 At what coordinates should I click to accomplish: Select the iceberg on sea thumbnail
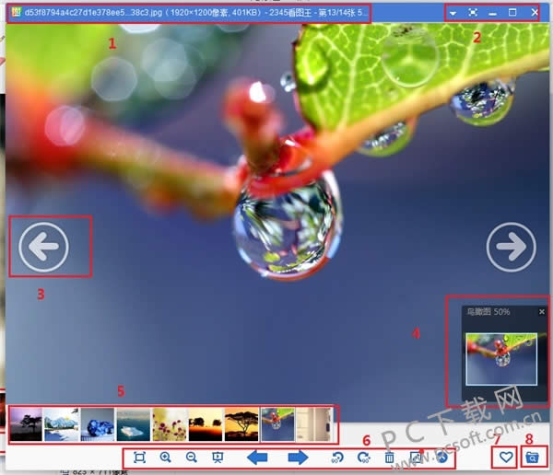[134, 424]
